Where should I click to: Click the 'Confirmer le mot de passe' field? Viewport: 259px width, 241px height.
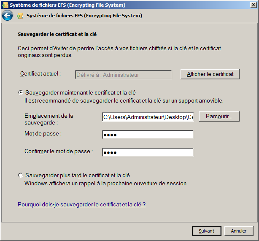coord(148,152)
